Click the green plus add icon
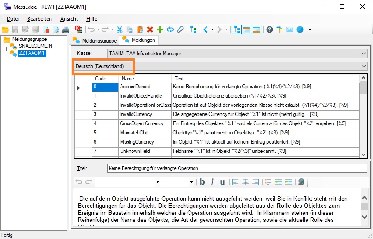 click(x=160, y=29)
